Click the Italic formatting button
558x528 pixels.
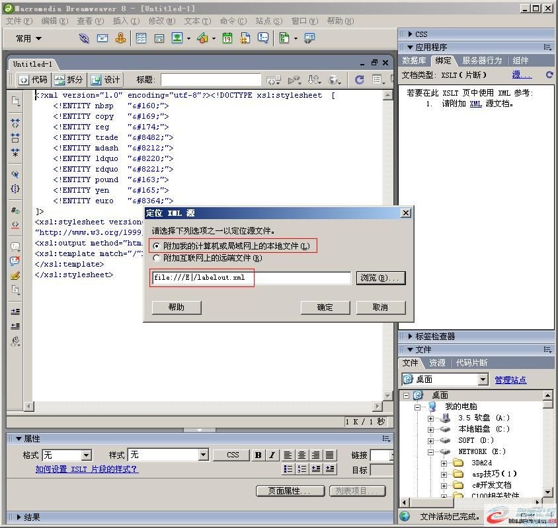pyautogui.click(x=272, y=455)
